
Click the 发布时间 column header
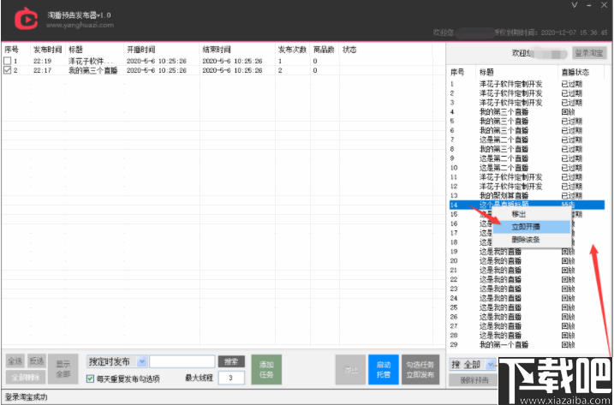47,50
